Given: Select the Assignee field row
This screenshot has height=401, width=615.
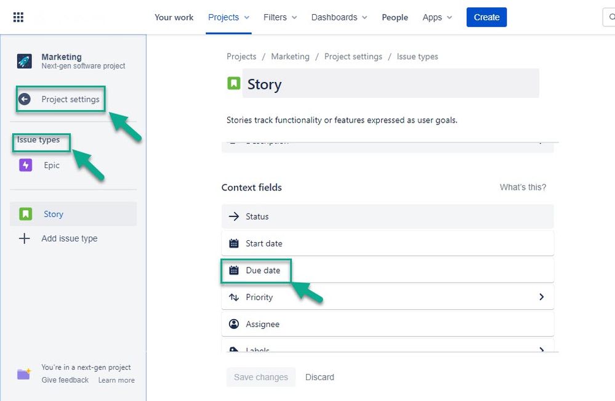Looking at the screenshot, I should (387, 324).
